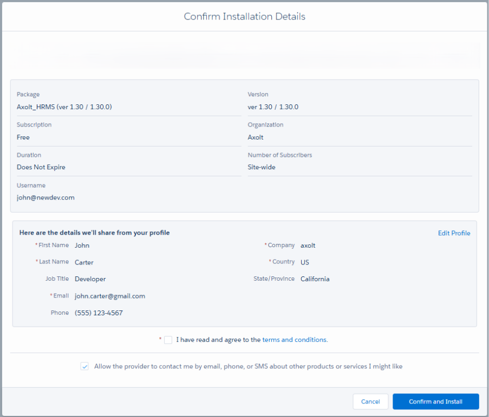Image resolution: width=489 pixels, height=417 pixels.
Task: Open the terms and conditions link
Action: coord(295,340)
